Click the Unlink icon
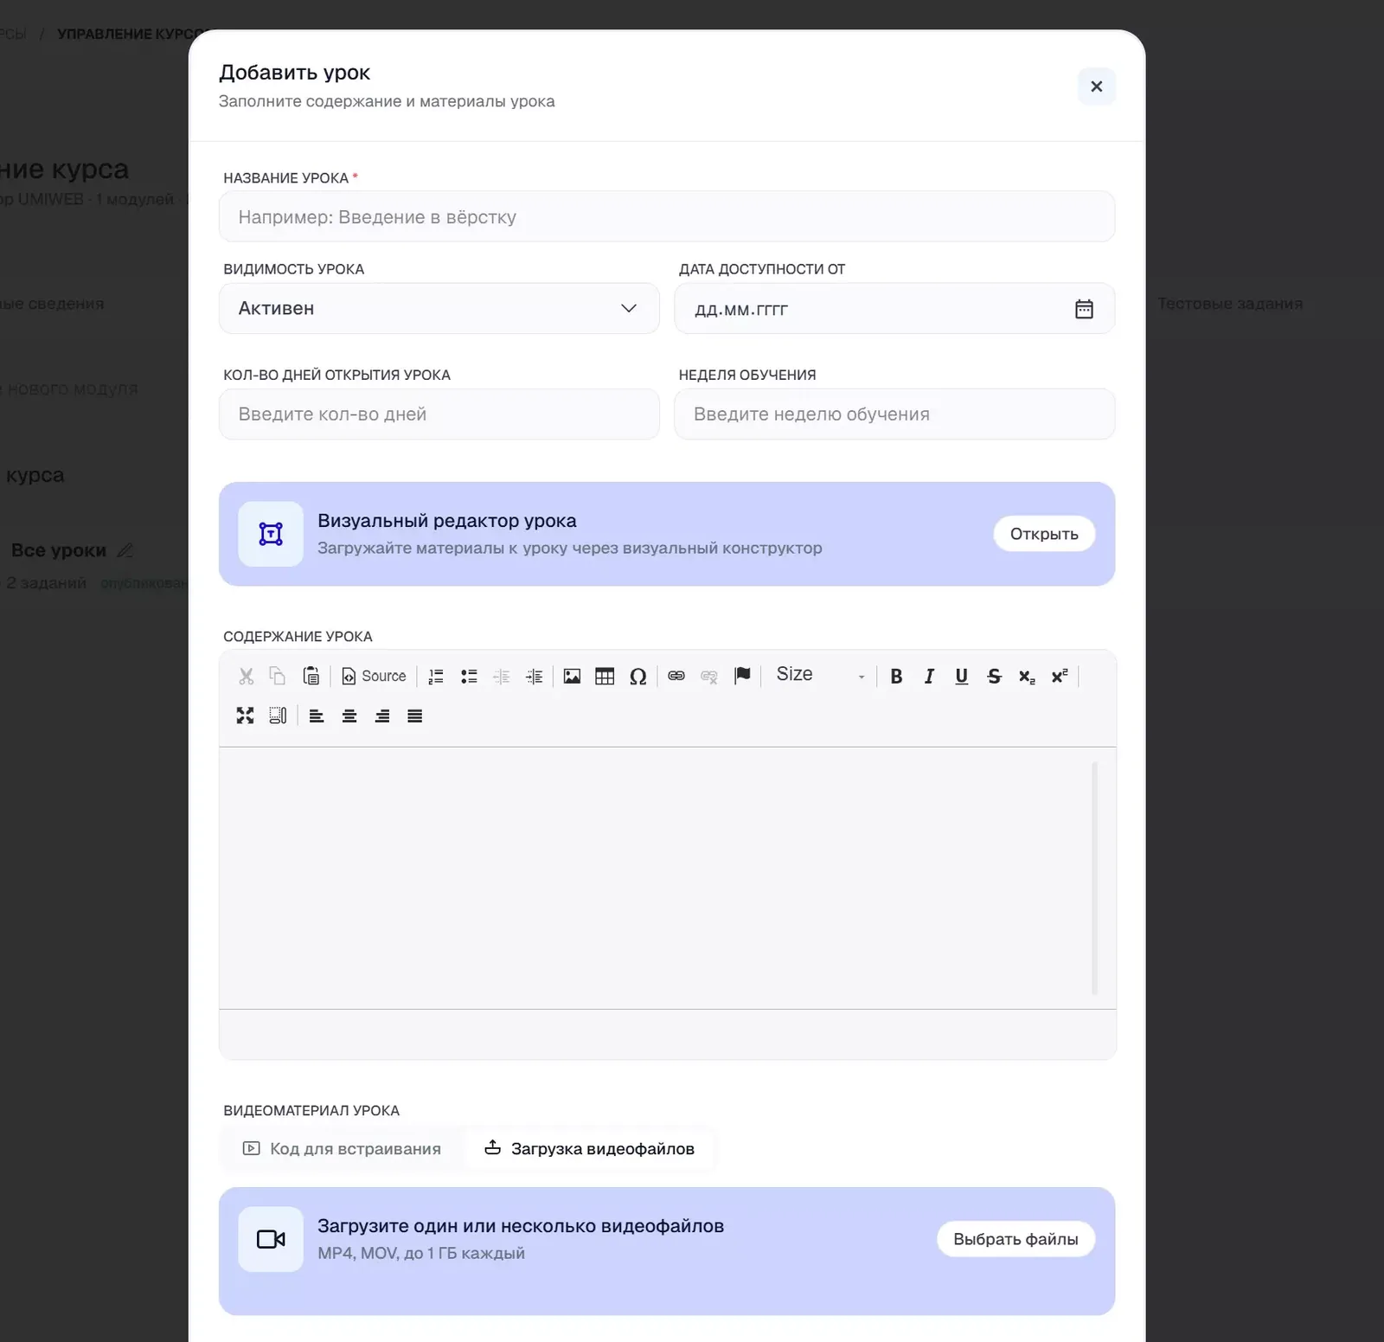 click(709, 677)
